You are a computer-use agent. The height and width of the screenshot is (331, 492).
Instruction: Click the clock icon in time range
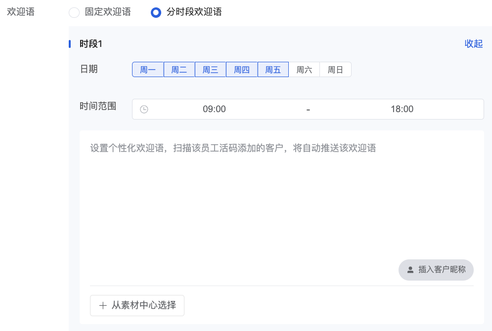[144, 109]
